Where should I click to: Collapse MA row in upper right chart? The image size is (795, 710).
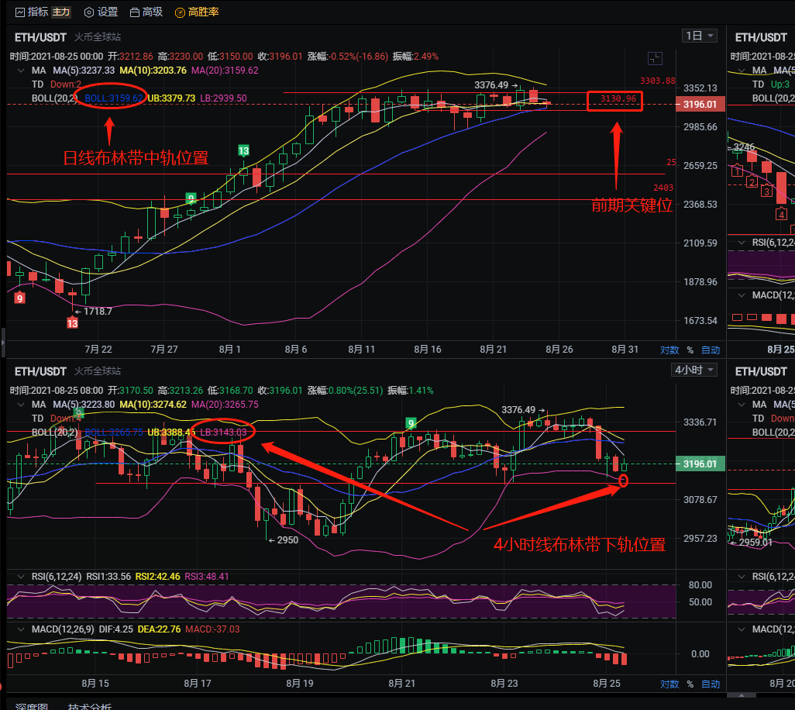pos(742,71)
